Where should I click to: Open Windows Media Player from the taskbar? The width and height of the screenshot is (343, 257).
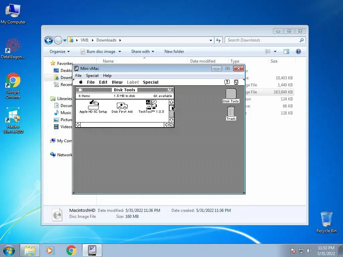50,250
